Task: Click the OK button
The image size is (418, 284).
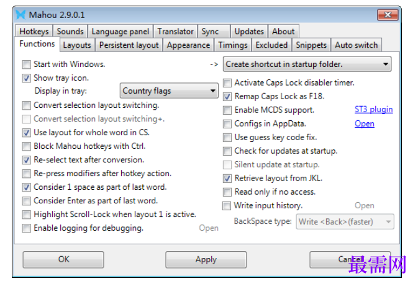Action: (x=63, y=260)
